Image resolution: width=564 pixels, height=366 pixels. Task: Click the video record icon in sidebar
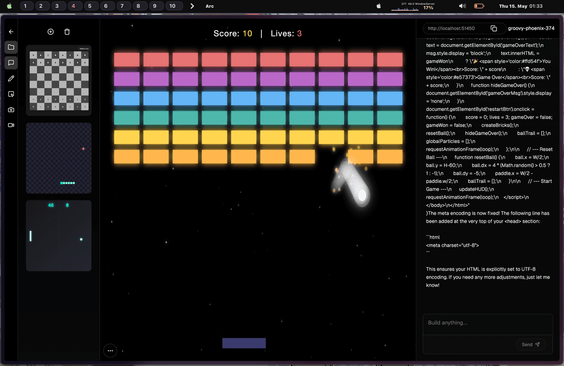click(11, 125)
